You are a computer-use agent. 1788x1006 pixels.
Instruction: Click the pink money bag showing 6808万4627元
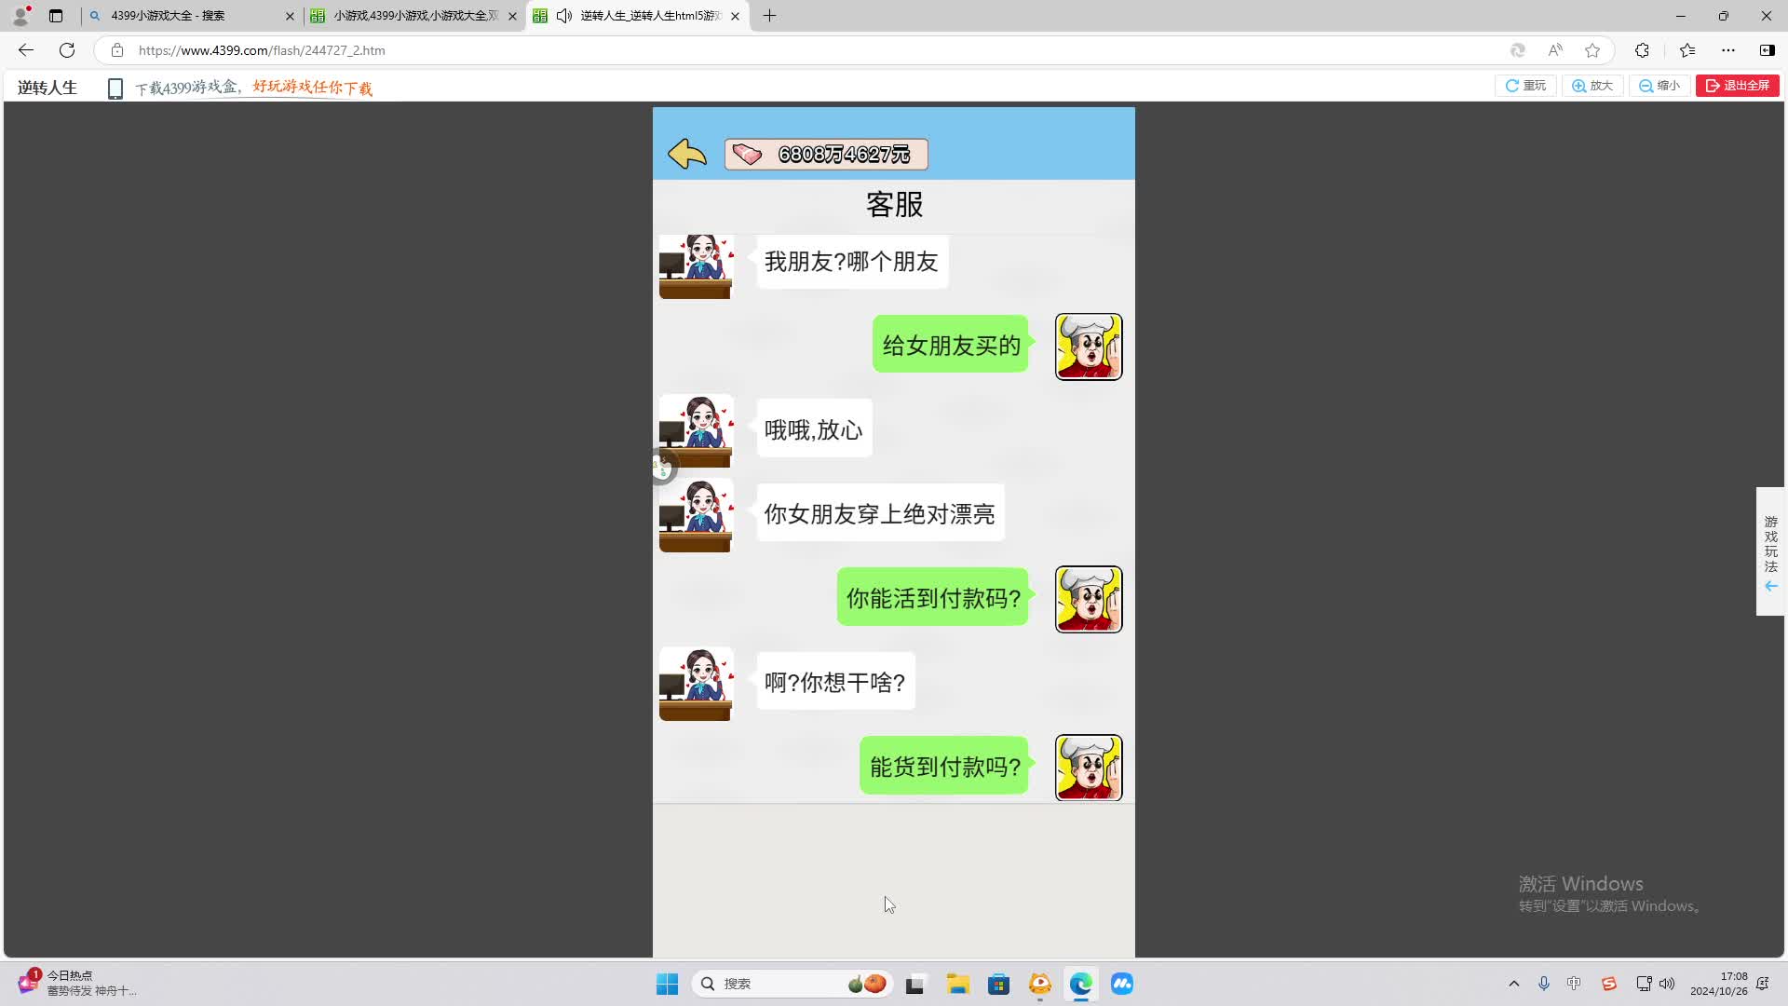tap(825, 154)
